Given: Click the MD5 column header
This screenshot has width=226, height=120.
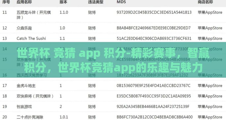Looking at the screenshot, I should (x=121, y=2).
